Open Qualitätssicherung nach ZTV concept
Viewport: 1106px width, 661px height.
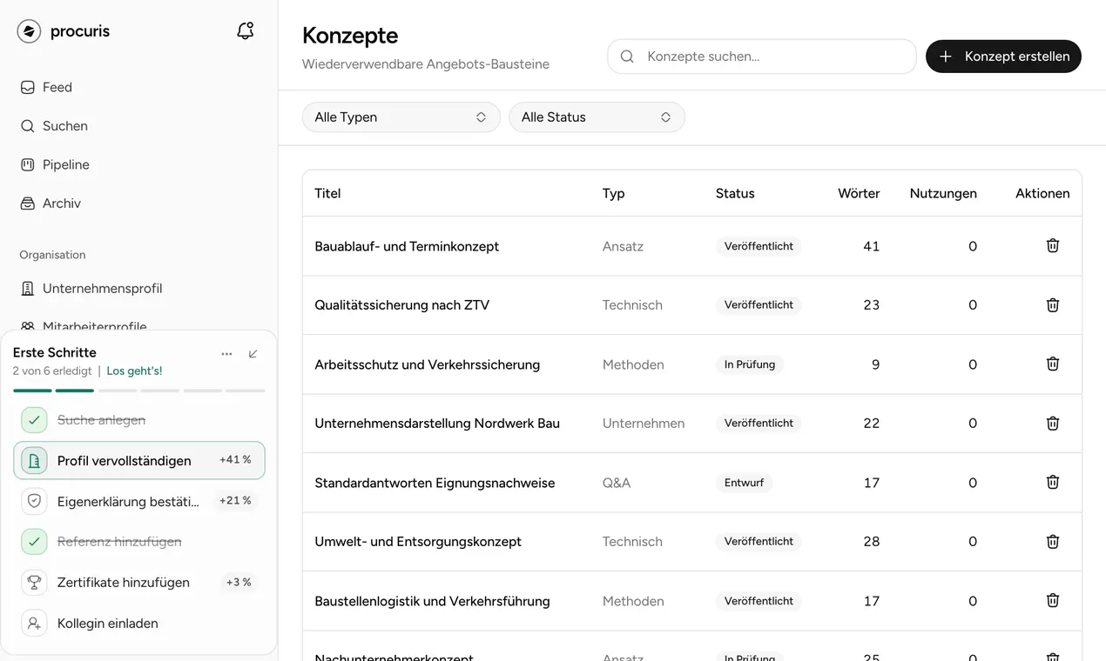402,305
